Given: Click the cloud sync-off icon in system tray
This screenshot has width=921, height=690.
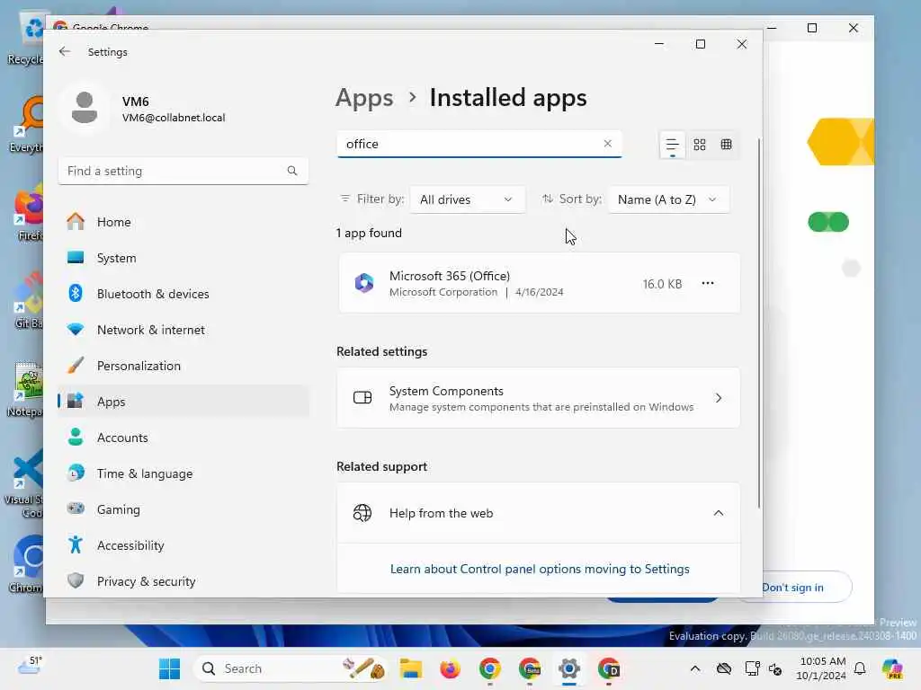Looking at the screenshot, I should (724, 668).
